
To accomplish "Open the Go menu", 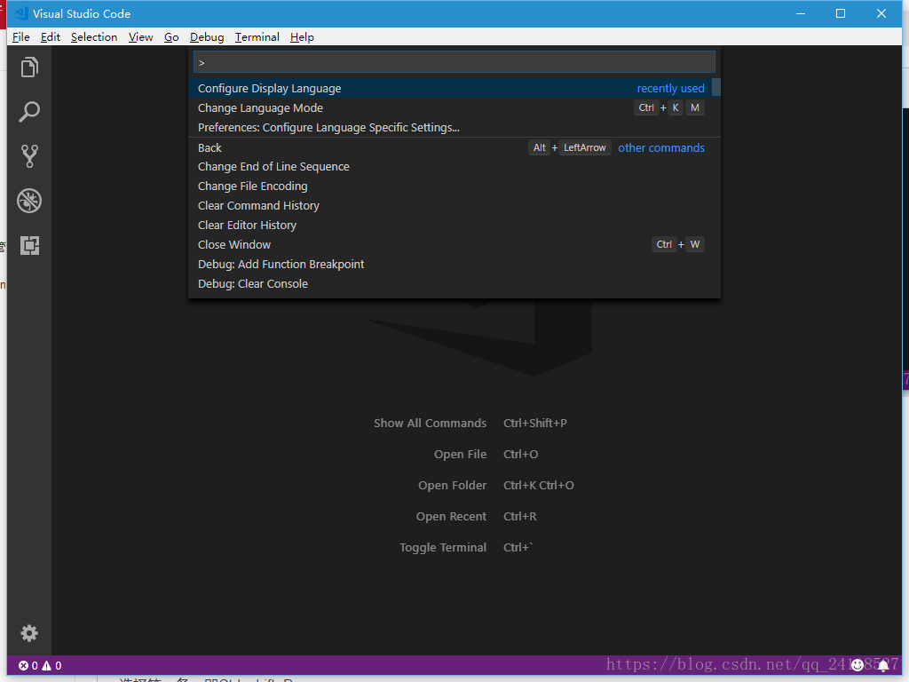I will (171, 37).
